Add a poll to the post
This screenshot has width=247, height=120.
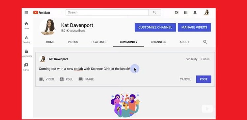(x=66, y=79)
